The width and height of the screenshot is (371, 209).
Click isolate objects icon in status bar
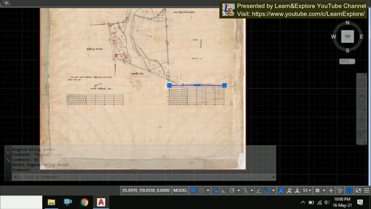click(x=340, y=190)
